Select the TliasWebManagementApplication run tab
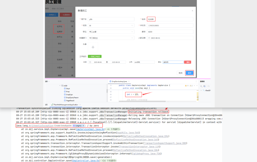Screen dimensions: 257x162 [66, 105]
